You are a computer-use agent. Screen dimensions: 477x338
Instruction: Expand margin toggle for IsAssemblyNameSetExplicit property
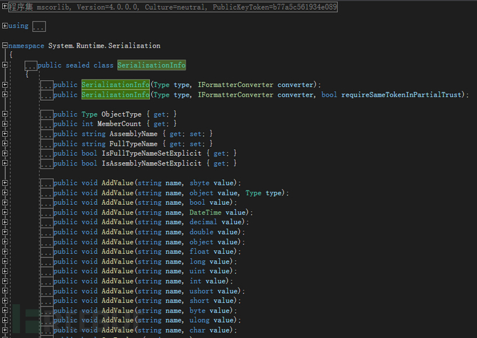5,163
